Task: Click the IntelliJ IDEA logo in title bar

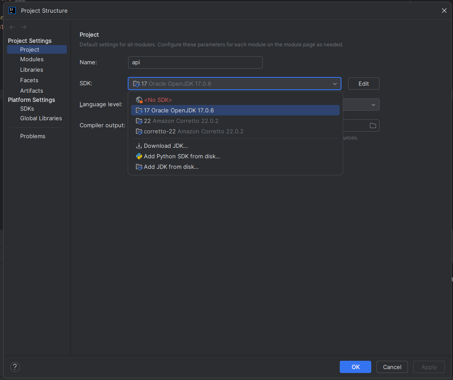Action: (x=12, y=10)
